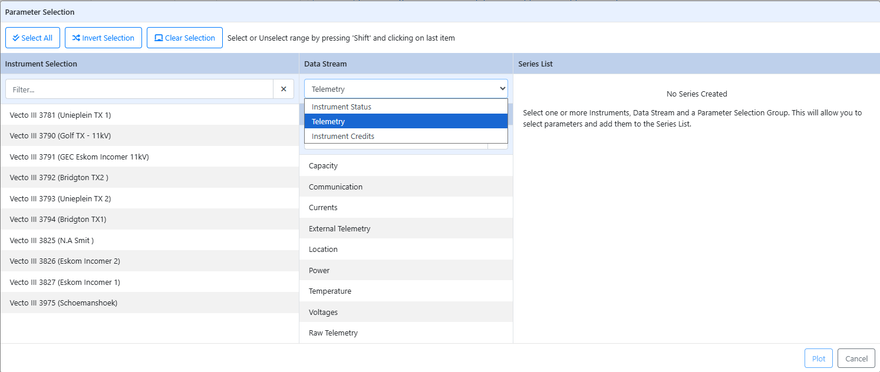Image resolution: width=880 pixels, height=372 pixels.
Task: Pick the Communication parameter group
Action: coord(406,187)
